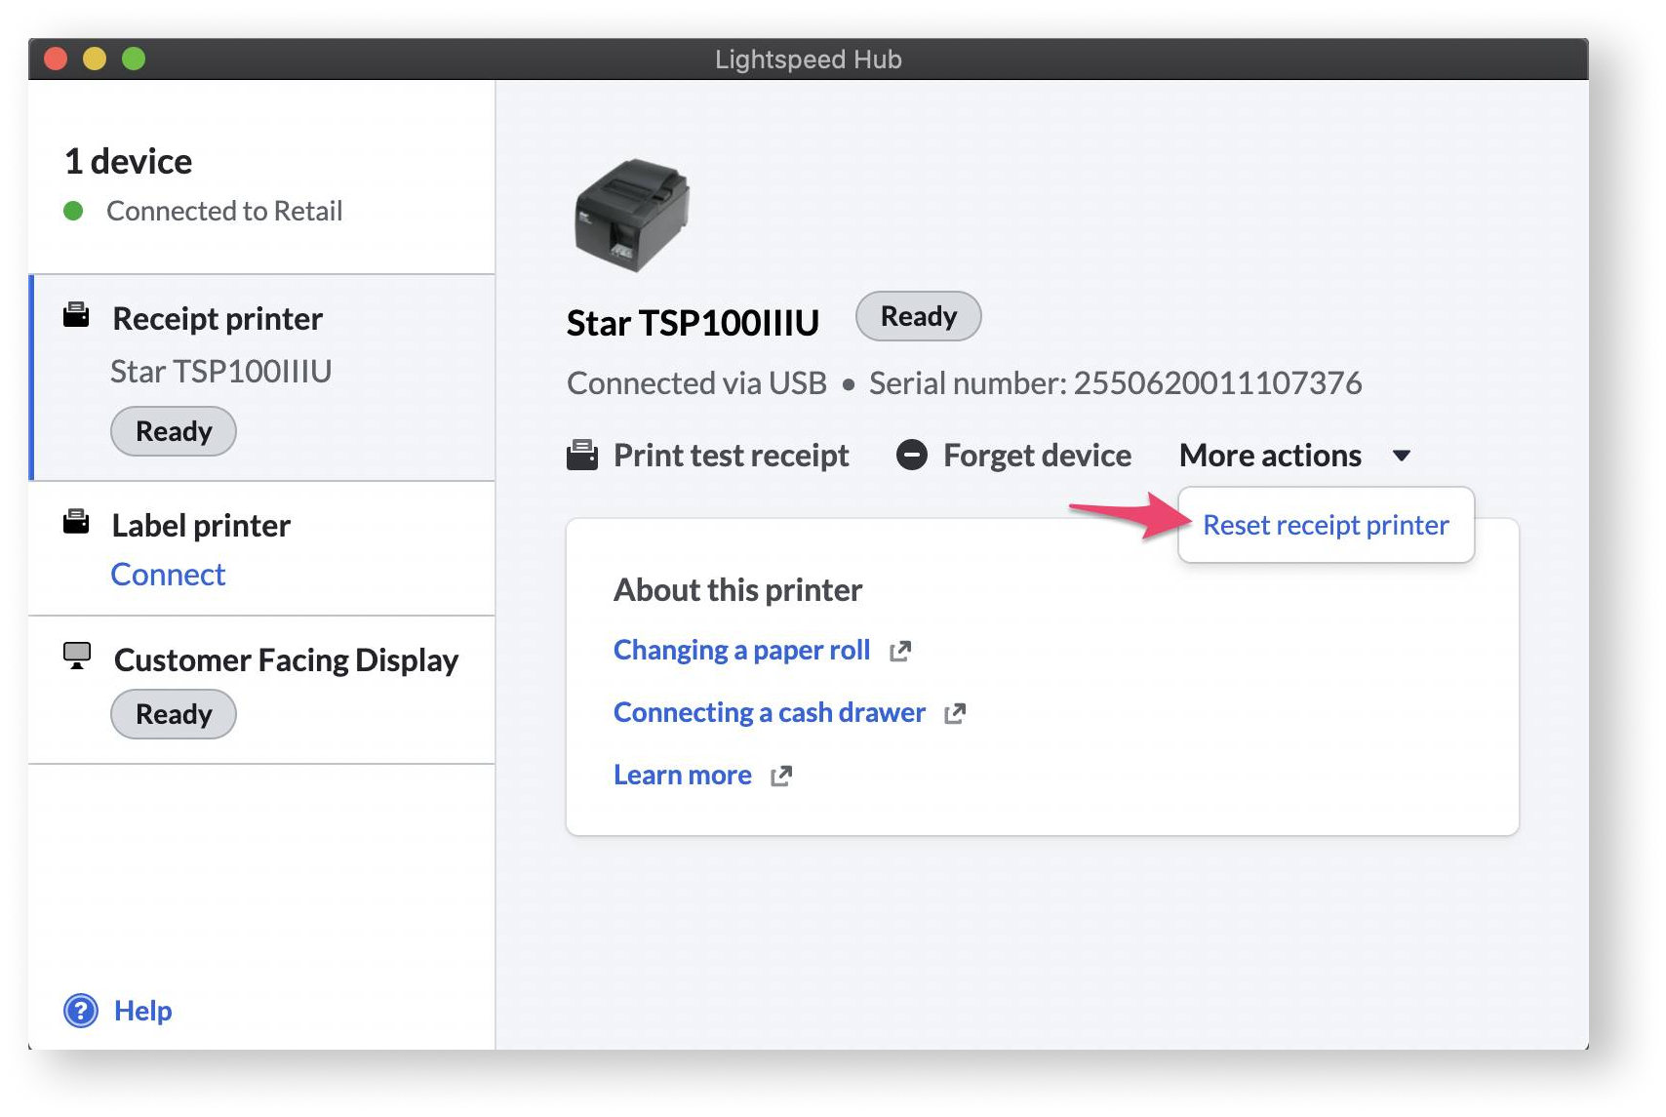Click the Star TSP100IIIU printer image
The width and height of the screenshot is (1666, 1117).
pyautogui.click(x=632, y=215)
